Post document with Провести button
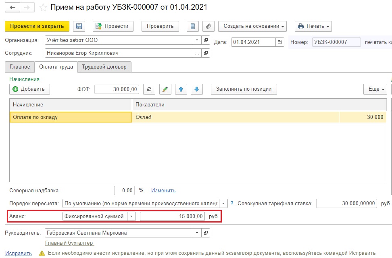The height and width of the screenshot is (258, 392). 113,26
